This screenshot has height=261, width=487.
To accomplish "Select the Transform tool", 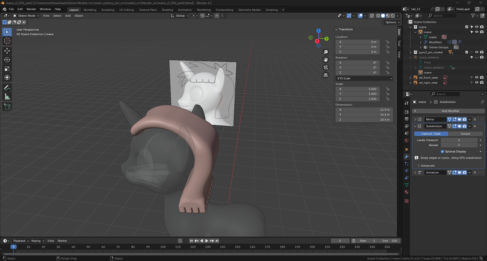I will click(x=7, y=77).
